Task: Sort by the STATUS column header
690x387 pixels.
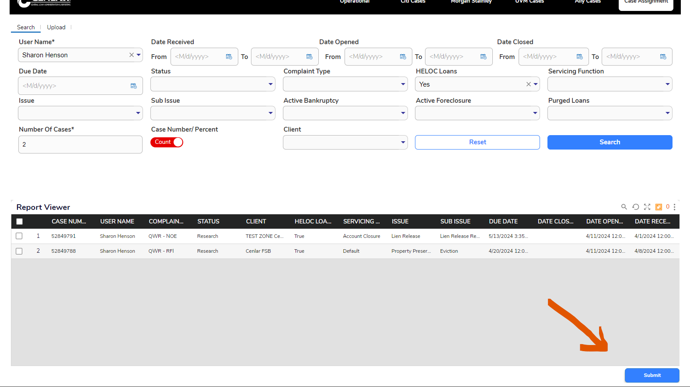Action: pos(208,222)
